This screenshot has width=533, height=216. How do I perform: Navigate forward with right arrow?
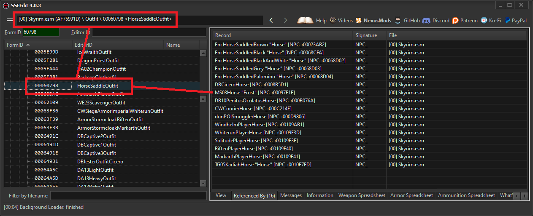[285, 20]
